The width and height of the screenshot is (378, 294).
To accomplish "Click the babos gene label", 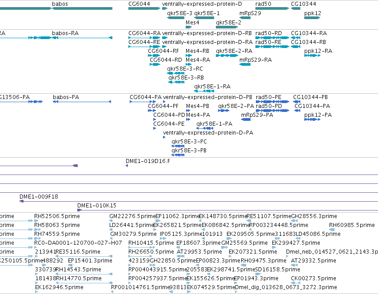I will pyautogui.click(x=60, y=4).
